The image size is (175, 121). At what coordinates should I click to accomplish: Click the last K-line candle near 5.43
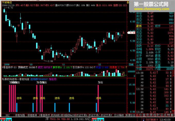123,32
